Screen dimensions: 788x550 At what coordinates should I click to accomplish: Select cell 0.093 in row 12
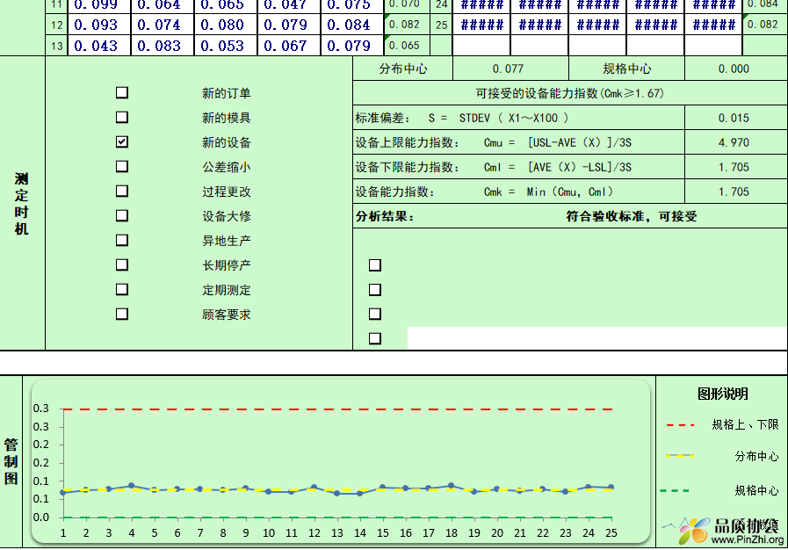click(99, 25)
